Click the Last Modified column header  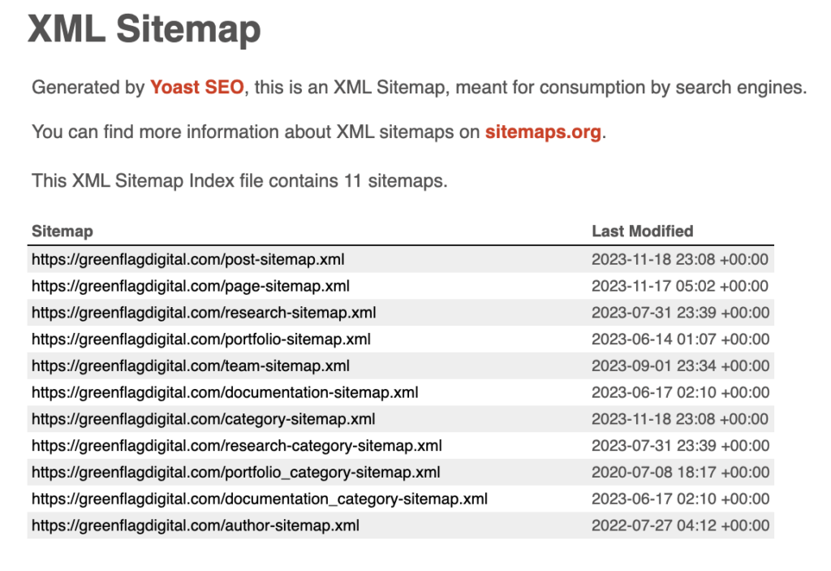click(643, 231)
